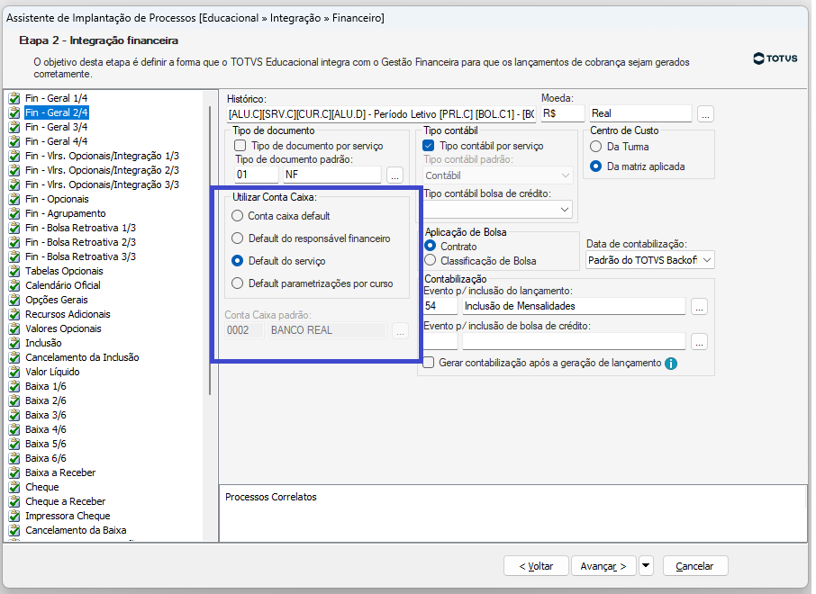Choose Da matriz aplicada radio button

[x=596, y=166]
